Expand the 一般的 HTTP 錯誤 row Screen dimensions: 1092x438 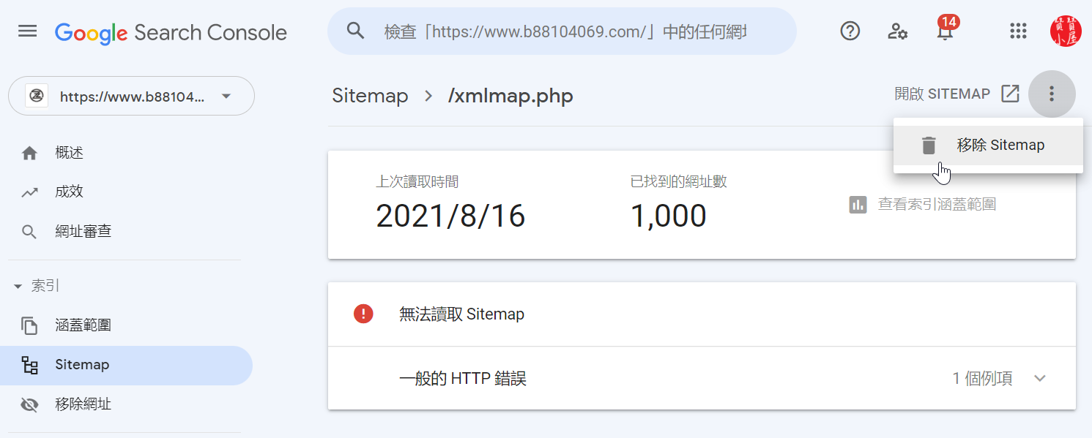pos(702,379)
